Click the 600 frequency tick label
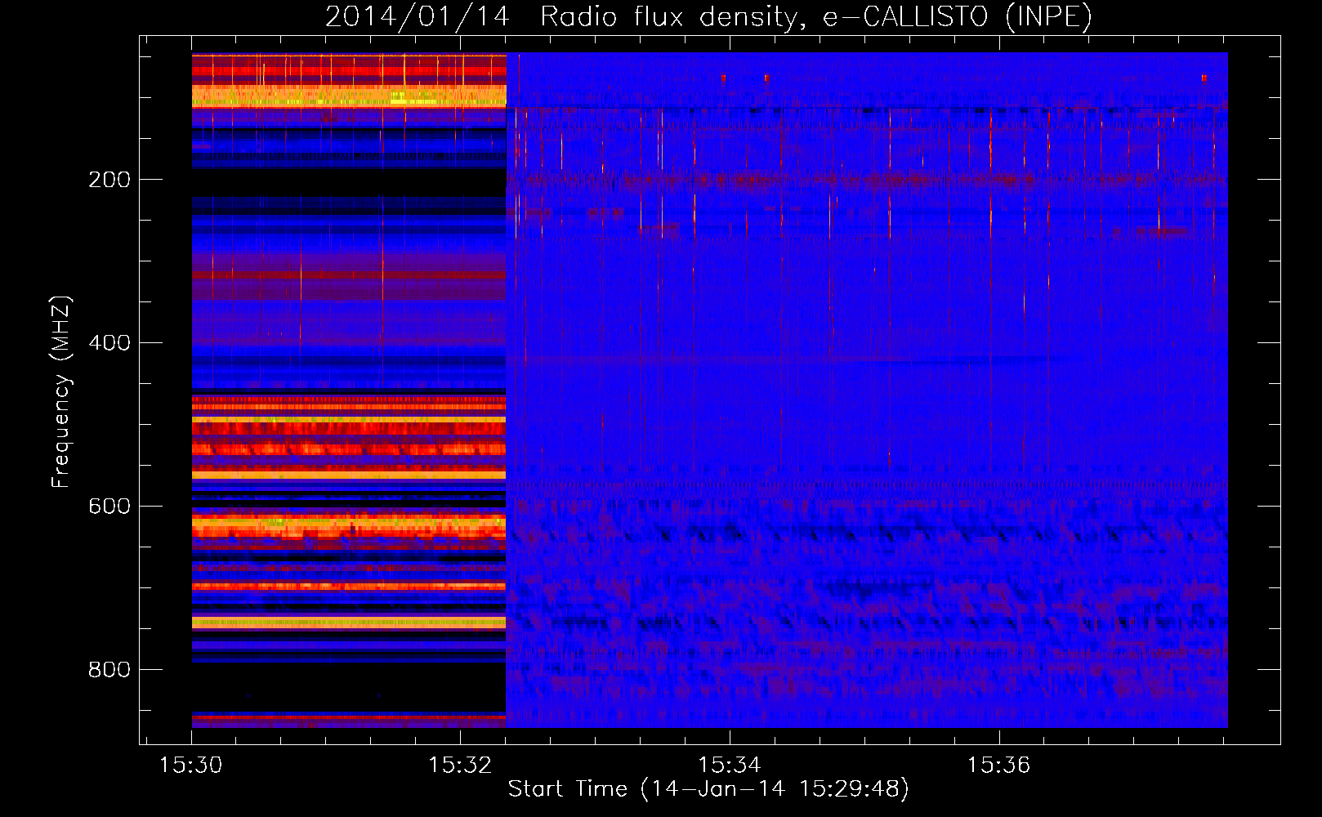 click(109, 506)
